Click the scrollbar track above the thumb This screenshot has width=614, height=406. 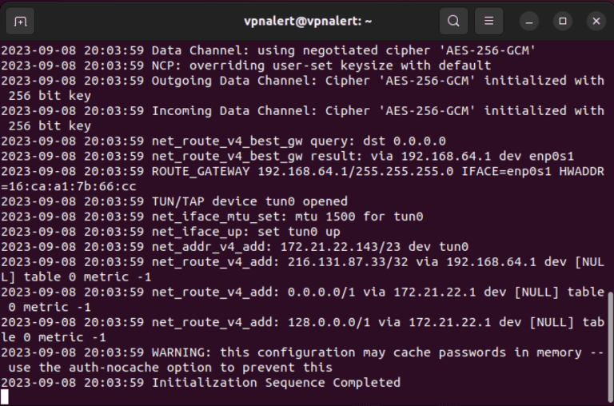pos(610,160)
